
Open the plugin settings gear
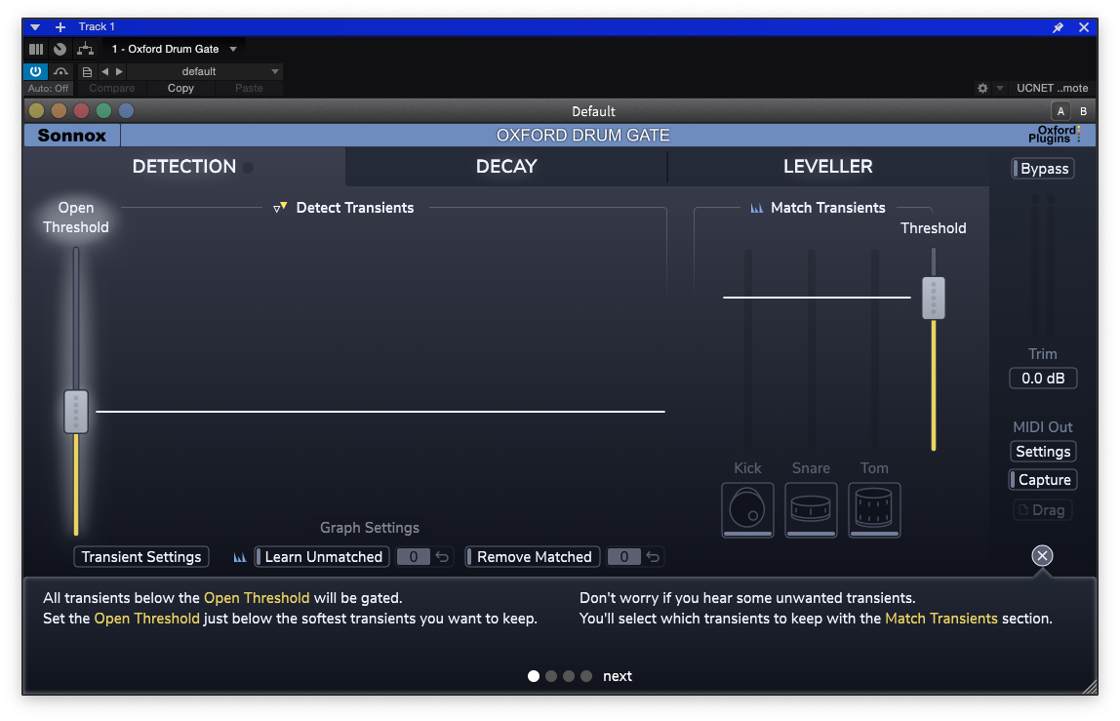pyautogui.click(x=982, y=88)
